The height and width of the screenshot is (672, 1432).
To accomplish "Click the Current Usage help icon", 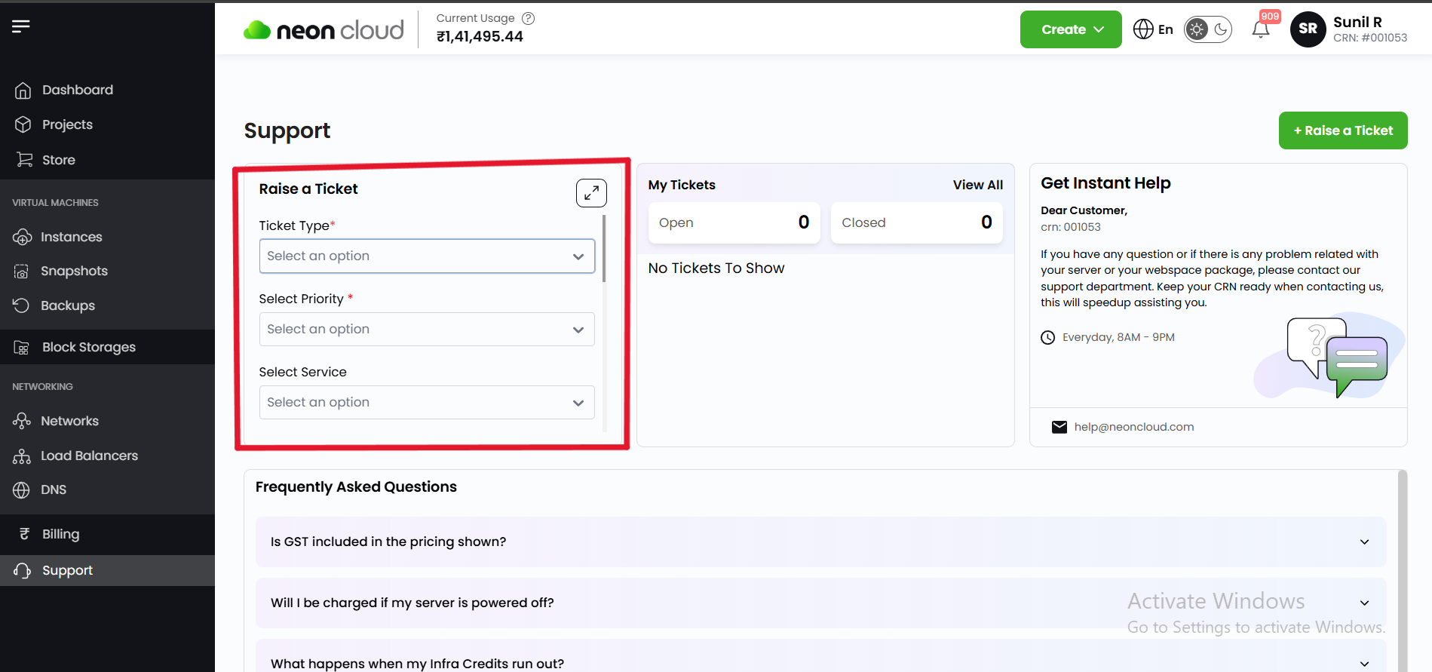I will tap(529, 18).
